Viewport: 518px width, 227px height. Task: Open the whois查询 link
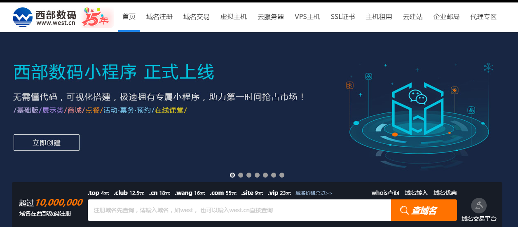coord(385,193)
